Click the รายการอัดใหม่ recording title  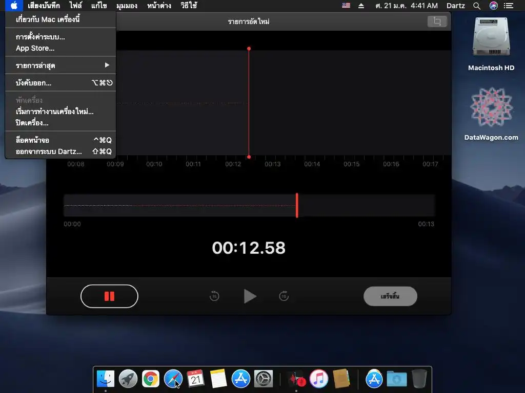[249, 21]
